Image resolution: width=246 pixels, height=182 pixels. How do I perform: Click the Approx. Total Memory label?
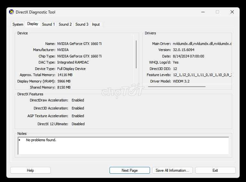click(38, 75)
